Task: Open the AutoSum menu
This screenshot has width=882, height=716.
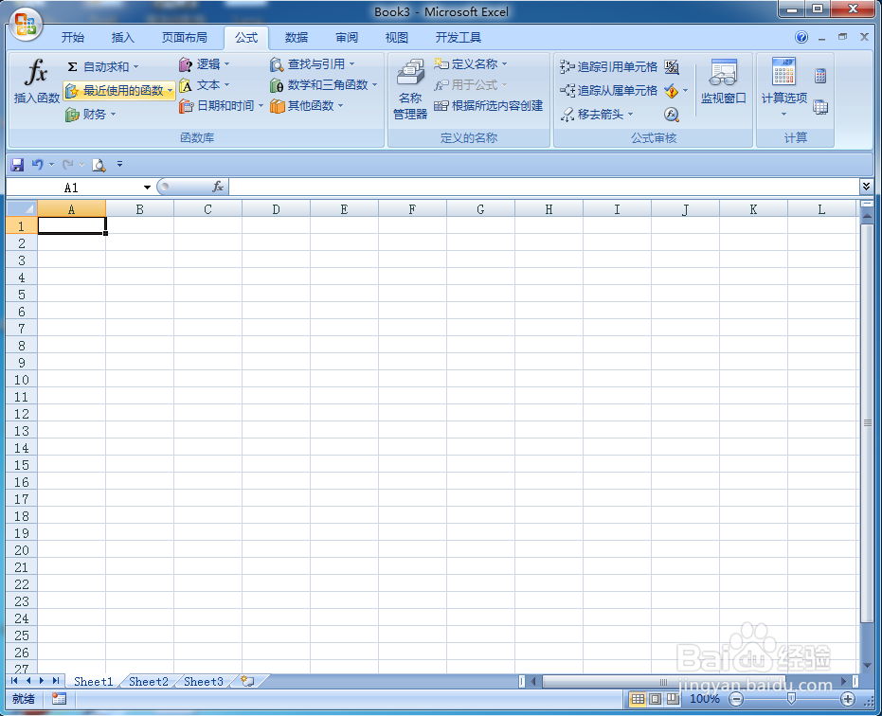Action: pos(102,67)
